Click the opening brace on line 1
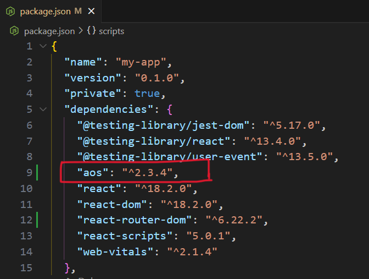 pos(54,46)
